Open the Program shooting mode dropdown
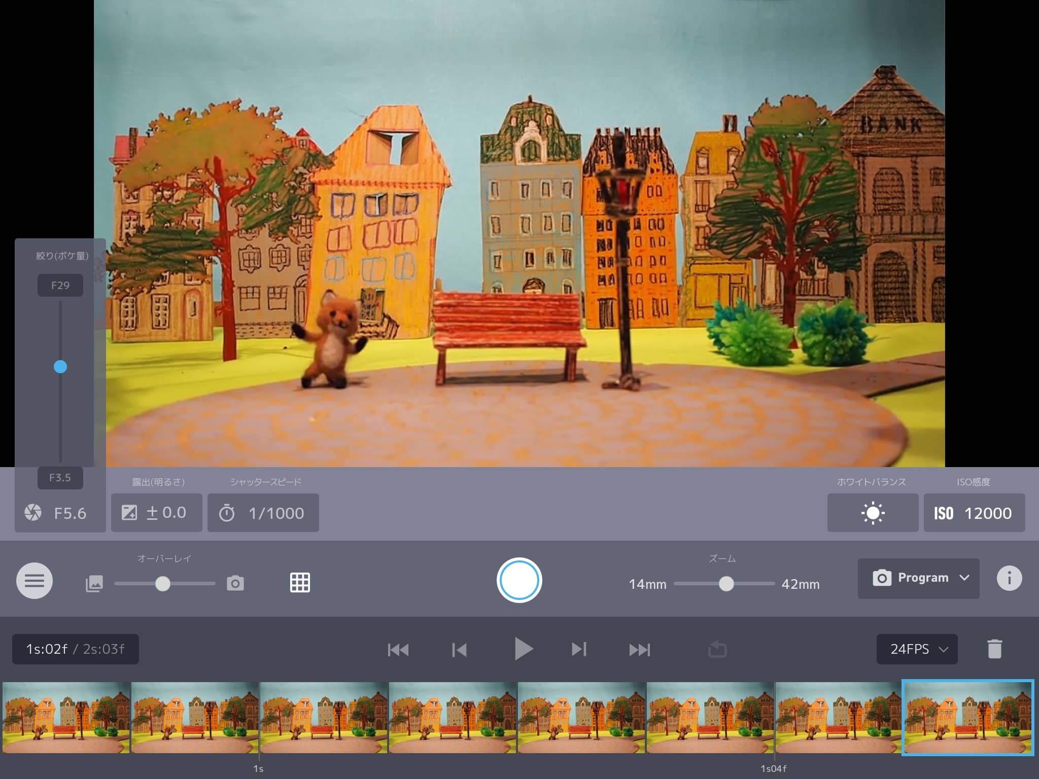Viewport: 1039px width, 779px height. coord(918,578)
